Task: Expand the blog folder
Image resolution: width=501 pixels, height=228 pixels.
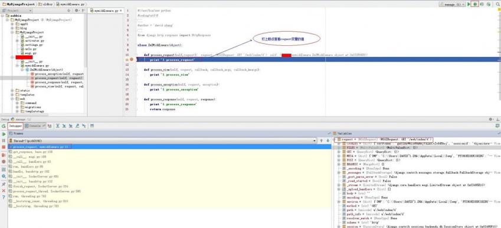Action: 13,28
